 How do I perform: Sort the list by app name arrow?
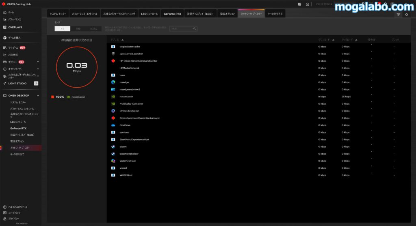(x=123, y=40)
